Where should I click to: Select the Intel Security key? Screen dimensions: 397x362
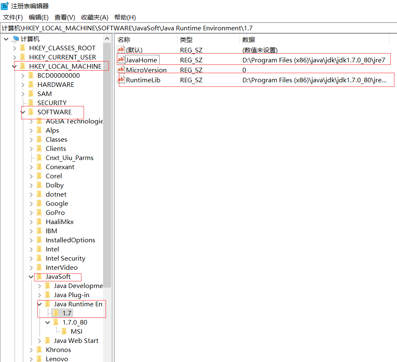65,258
